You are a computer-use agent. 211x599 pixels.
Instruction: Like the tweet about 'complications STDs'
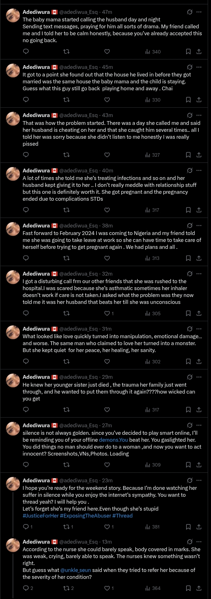107,210
